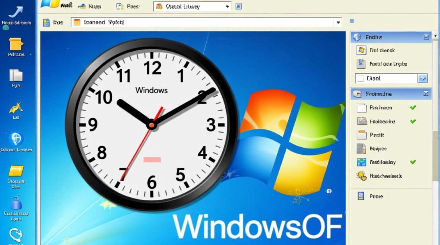Open the yellow folder desktop icon at top

coord(16,44)
